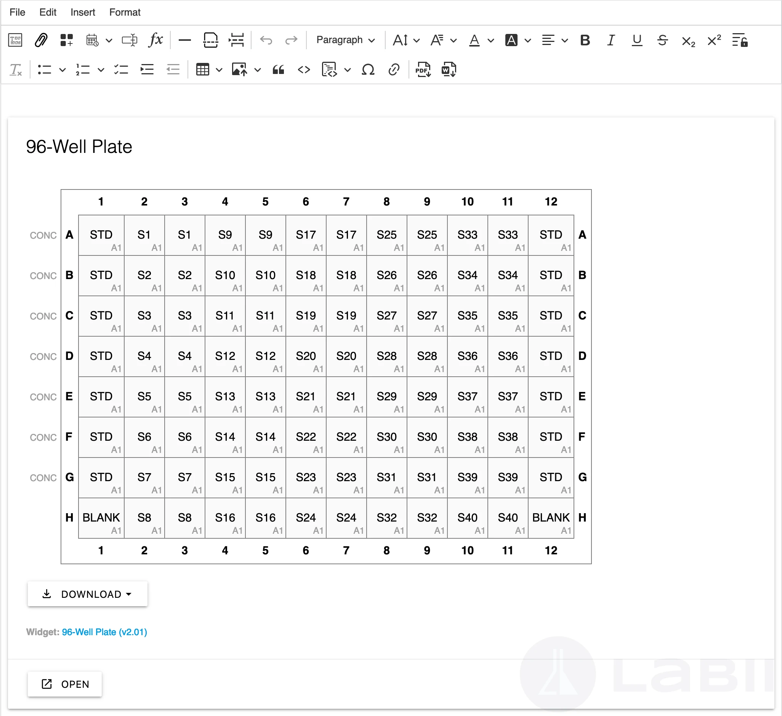Insert a block quote

click(278, 70)
